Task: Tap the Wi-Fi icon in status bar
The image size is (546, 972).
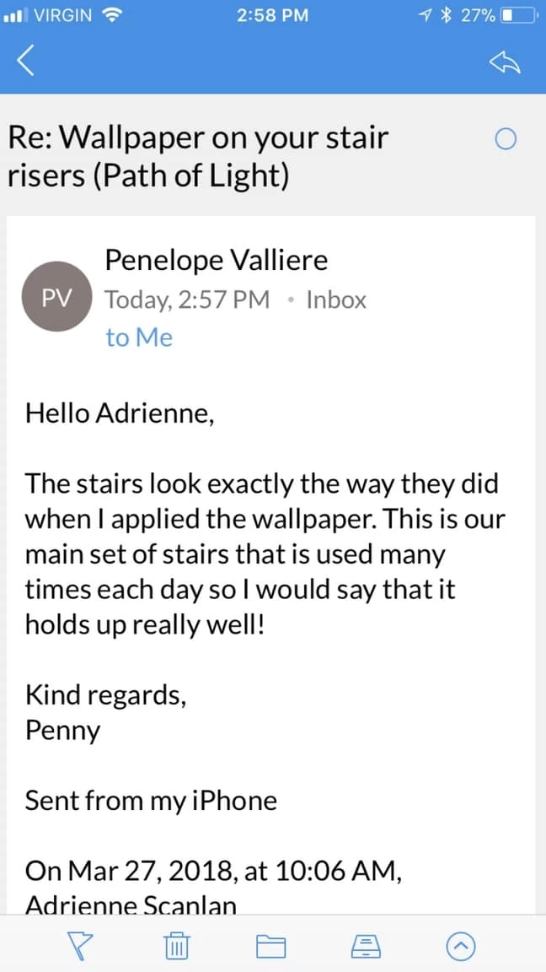Action: pos(110,14)
